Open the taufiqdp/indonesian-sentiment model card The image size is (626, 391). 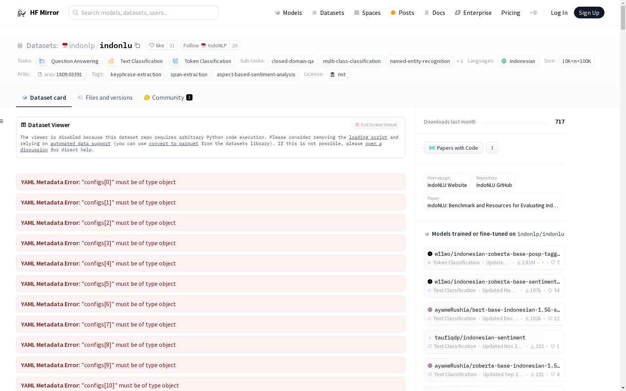click(494, 342)
